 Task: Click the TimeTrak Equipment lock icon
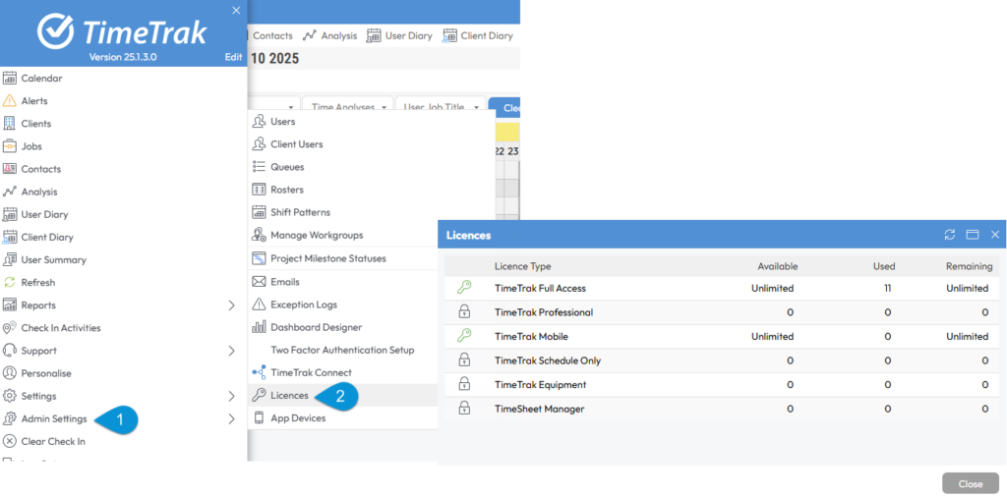coord(464,385)
